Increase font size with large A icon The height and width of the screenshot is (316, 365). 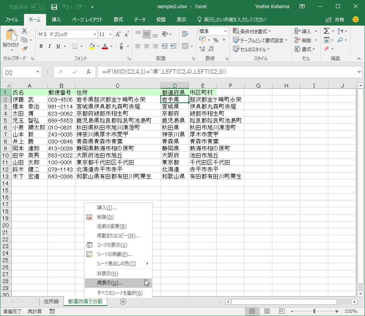[x=118, y=35]
